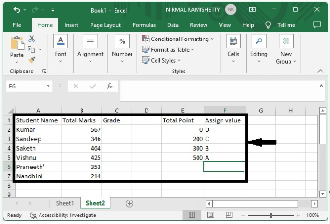Click the Copy icon
330x224 pixels.
[x=32, y=49]
